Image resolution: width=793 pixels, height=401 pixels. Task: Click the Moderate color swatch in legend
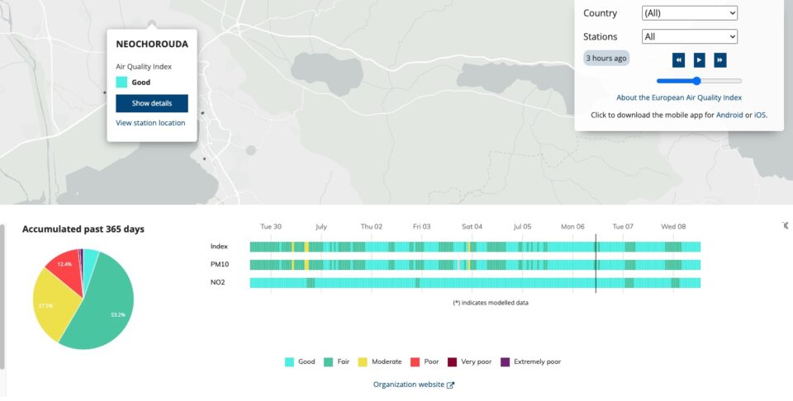click(x=363, y=362)
